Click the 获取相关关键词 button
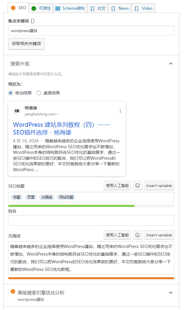189x310 pixels. pos(26,44)
